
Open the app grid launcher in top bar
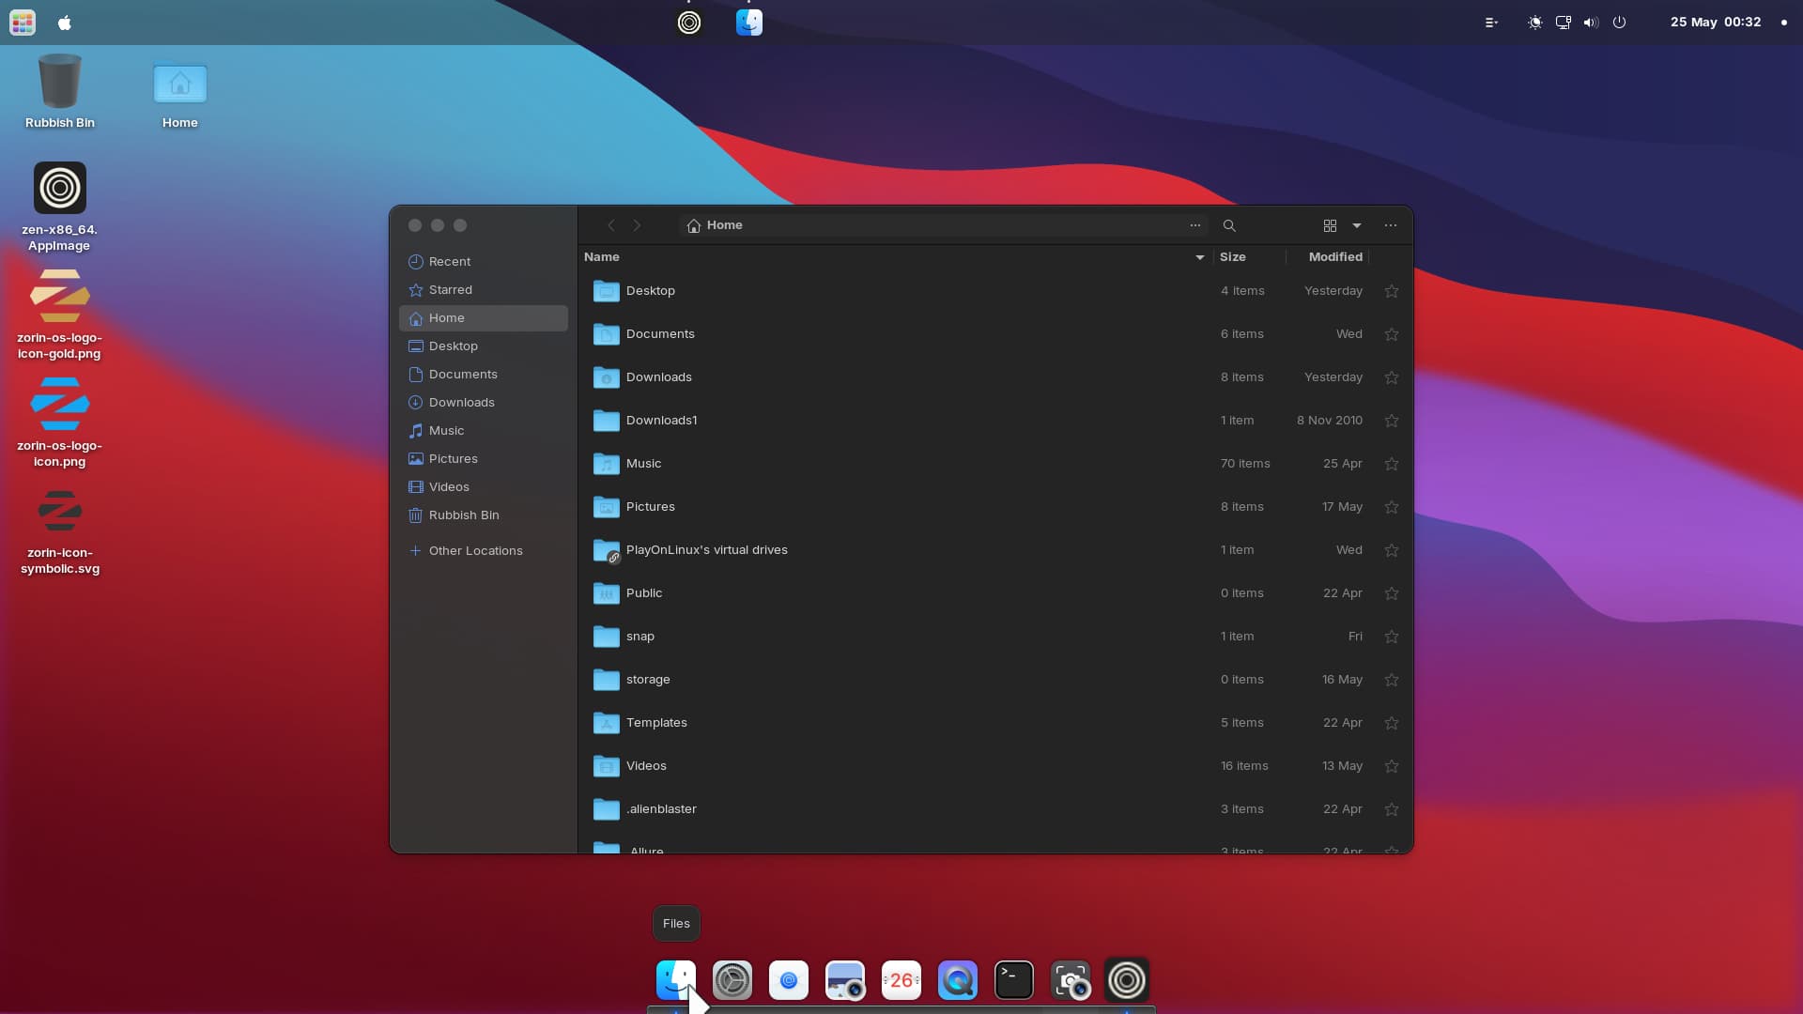point(23,23)
